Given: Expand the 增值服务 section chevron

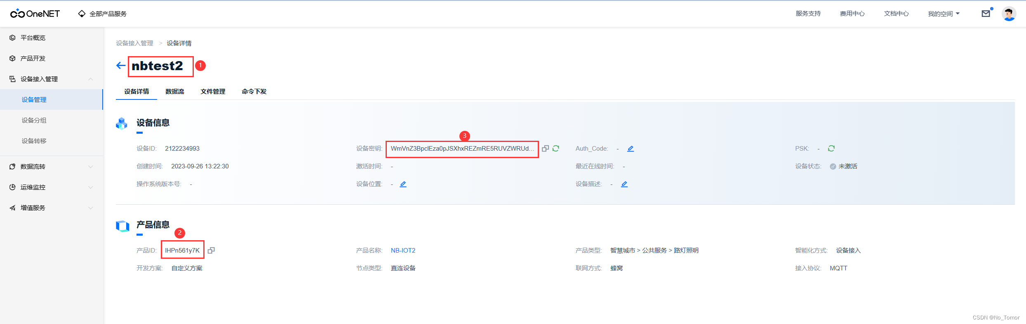Looking at the screenshot, I should pos(91,208).
